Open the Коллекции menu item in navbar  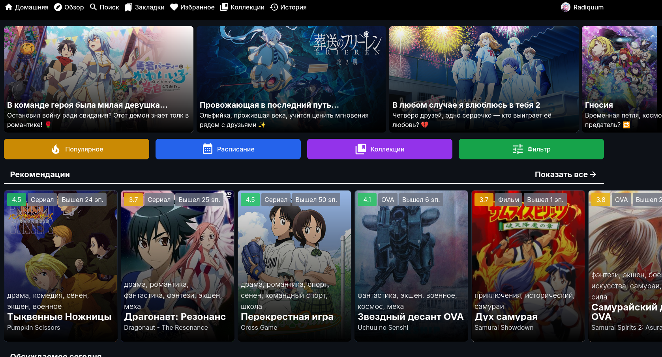point(242,7)
